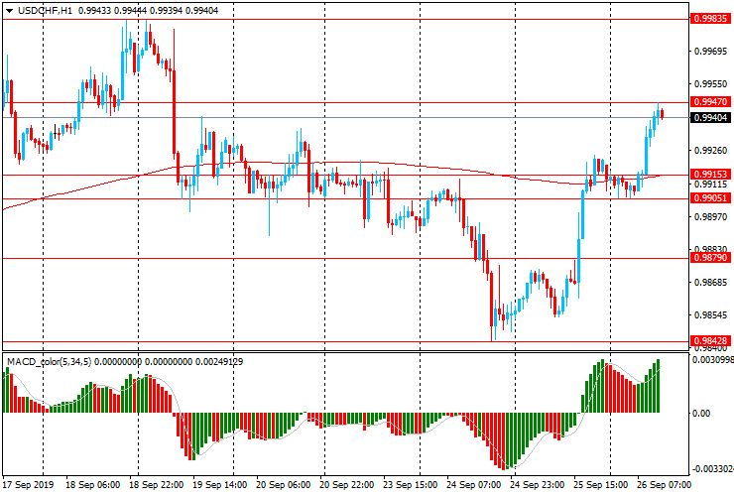
Task: Click the USDCHF,H1 chart title
Action: [46, 10]
